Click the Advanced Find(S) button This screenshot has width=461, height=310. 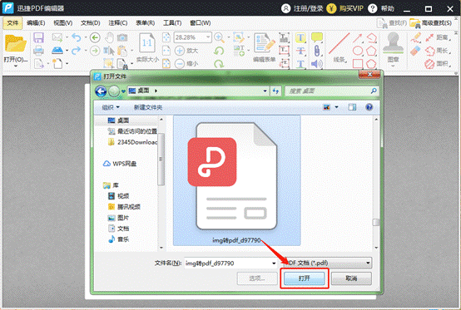click(x=431, y=23)
